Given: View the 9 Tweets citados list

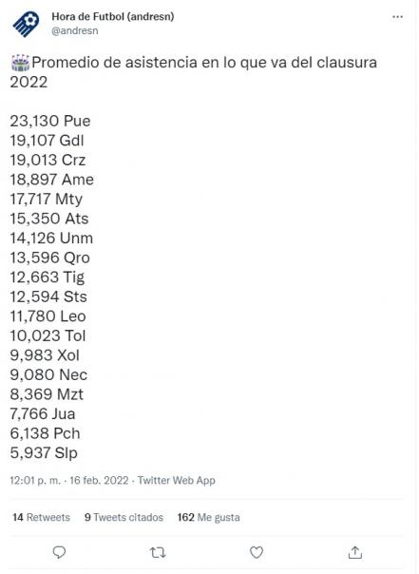Looking at the screenshot, I should [x=124, y=517].
